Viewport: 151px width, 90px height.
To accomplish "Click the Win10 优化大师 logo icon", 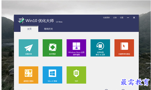I will [21, 20].
